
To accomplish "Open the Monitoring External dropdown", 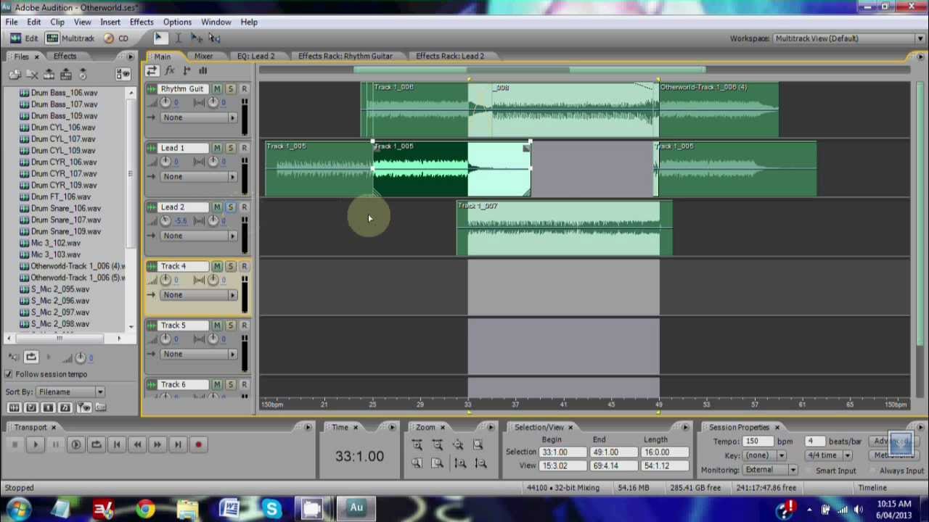I will point(770,470).
